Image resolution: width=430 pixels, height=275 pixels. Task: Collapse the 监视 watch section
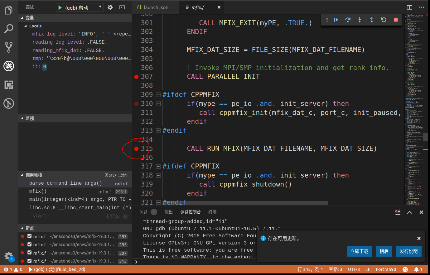[x=75, y=118]
